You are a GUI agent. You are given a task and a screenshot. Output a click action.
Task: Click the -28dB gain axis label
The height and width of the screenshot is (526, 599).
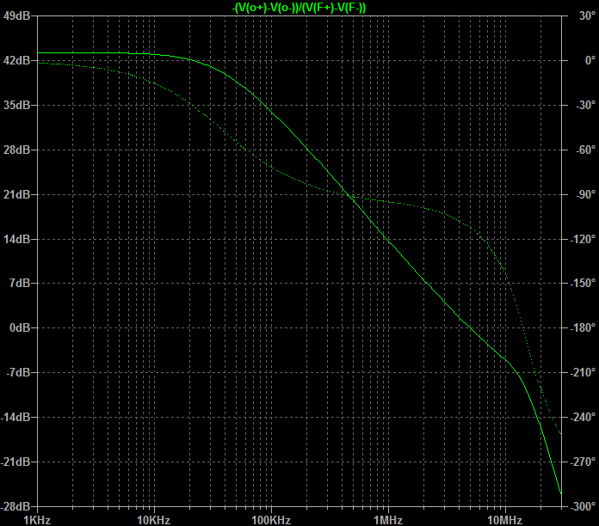(15, 506)
